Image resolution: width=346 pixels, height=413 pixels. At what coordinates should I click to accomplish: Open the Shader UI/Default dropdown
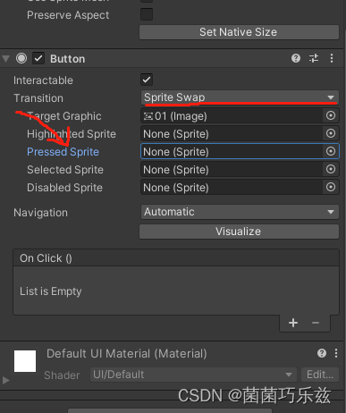(x=193, y=375)
